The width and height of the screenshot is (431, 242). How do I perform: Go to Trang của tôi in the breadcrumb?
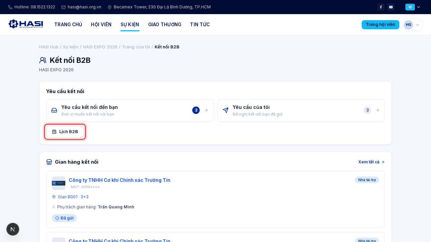(136, 47)
